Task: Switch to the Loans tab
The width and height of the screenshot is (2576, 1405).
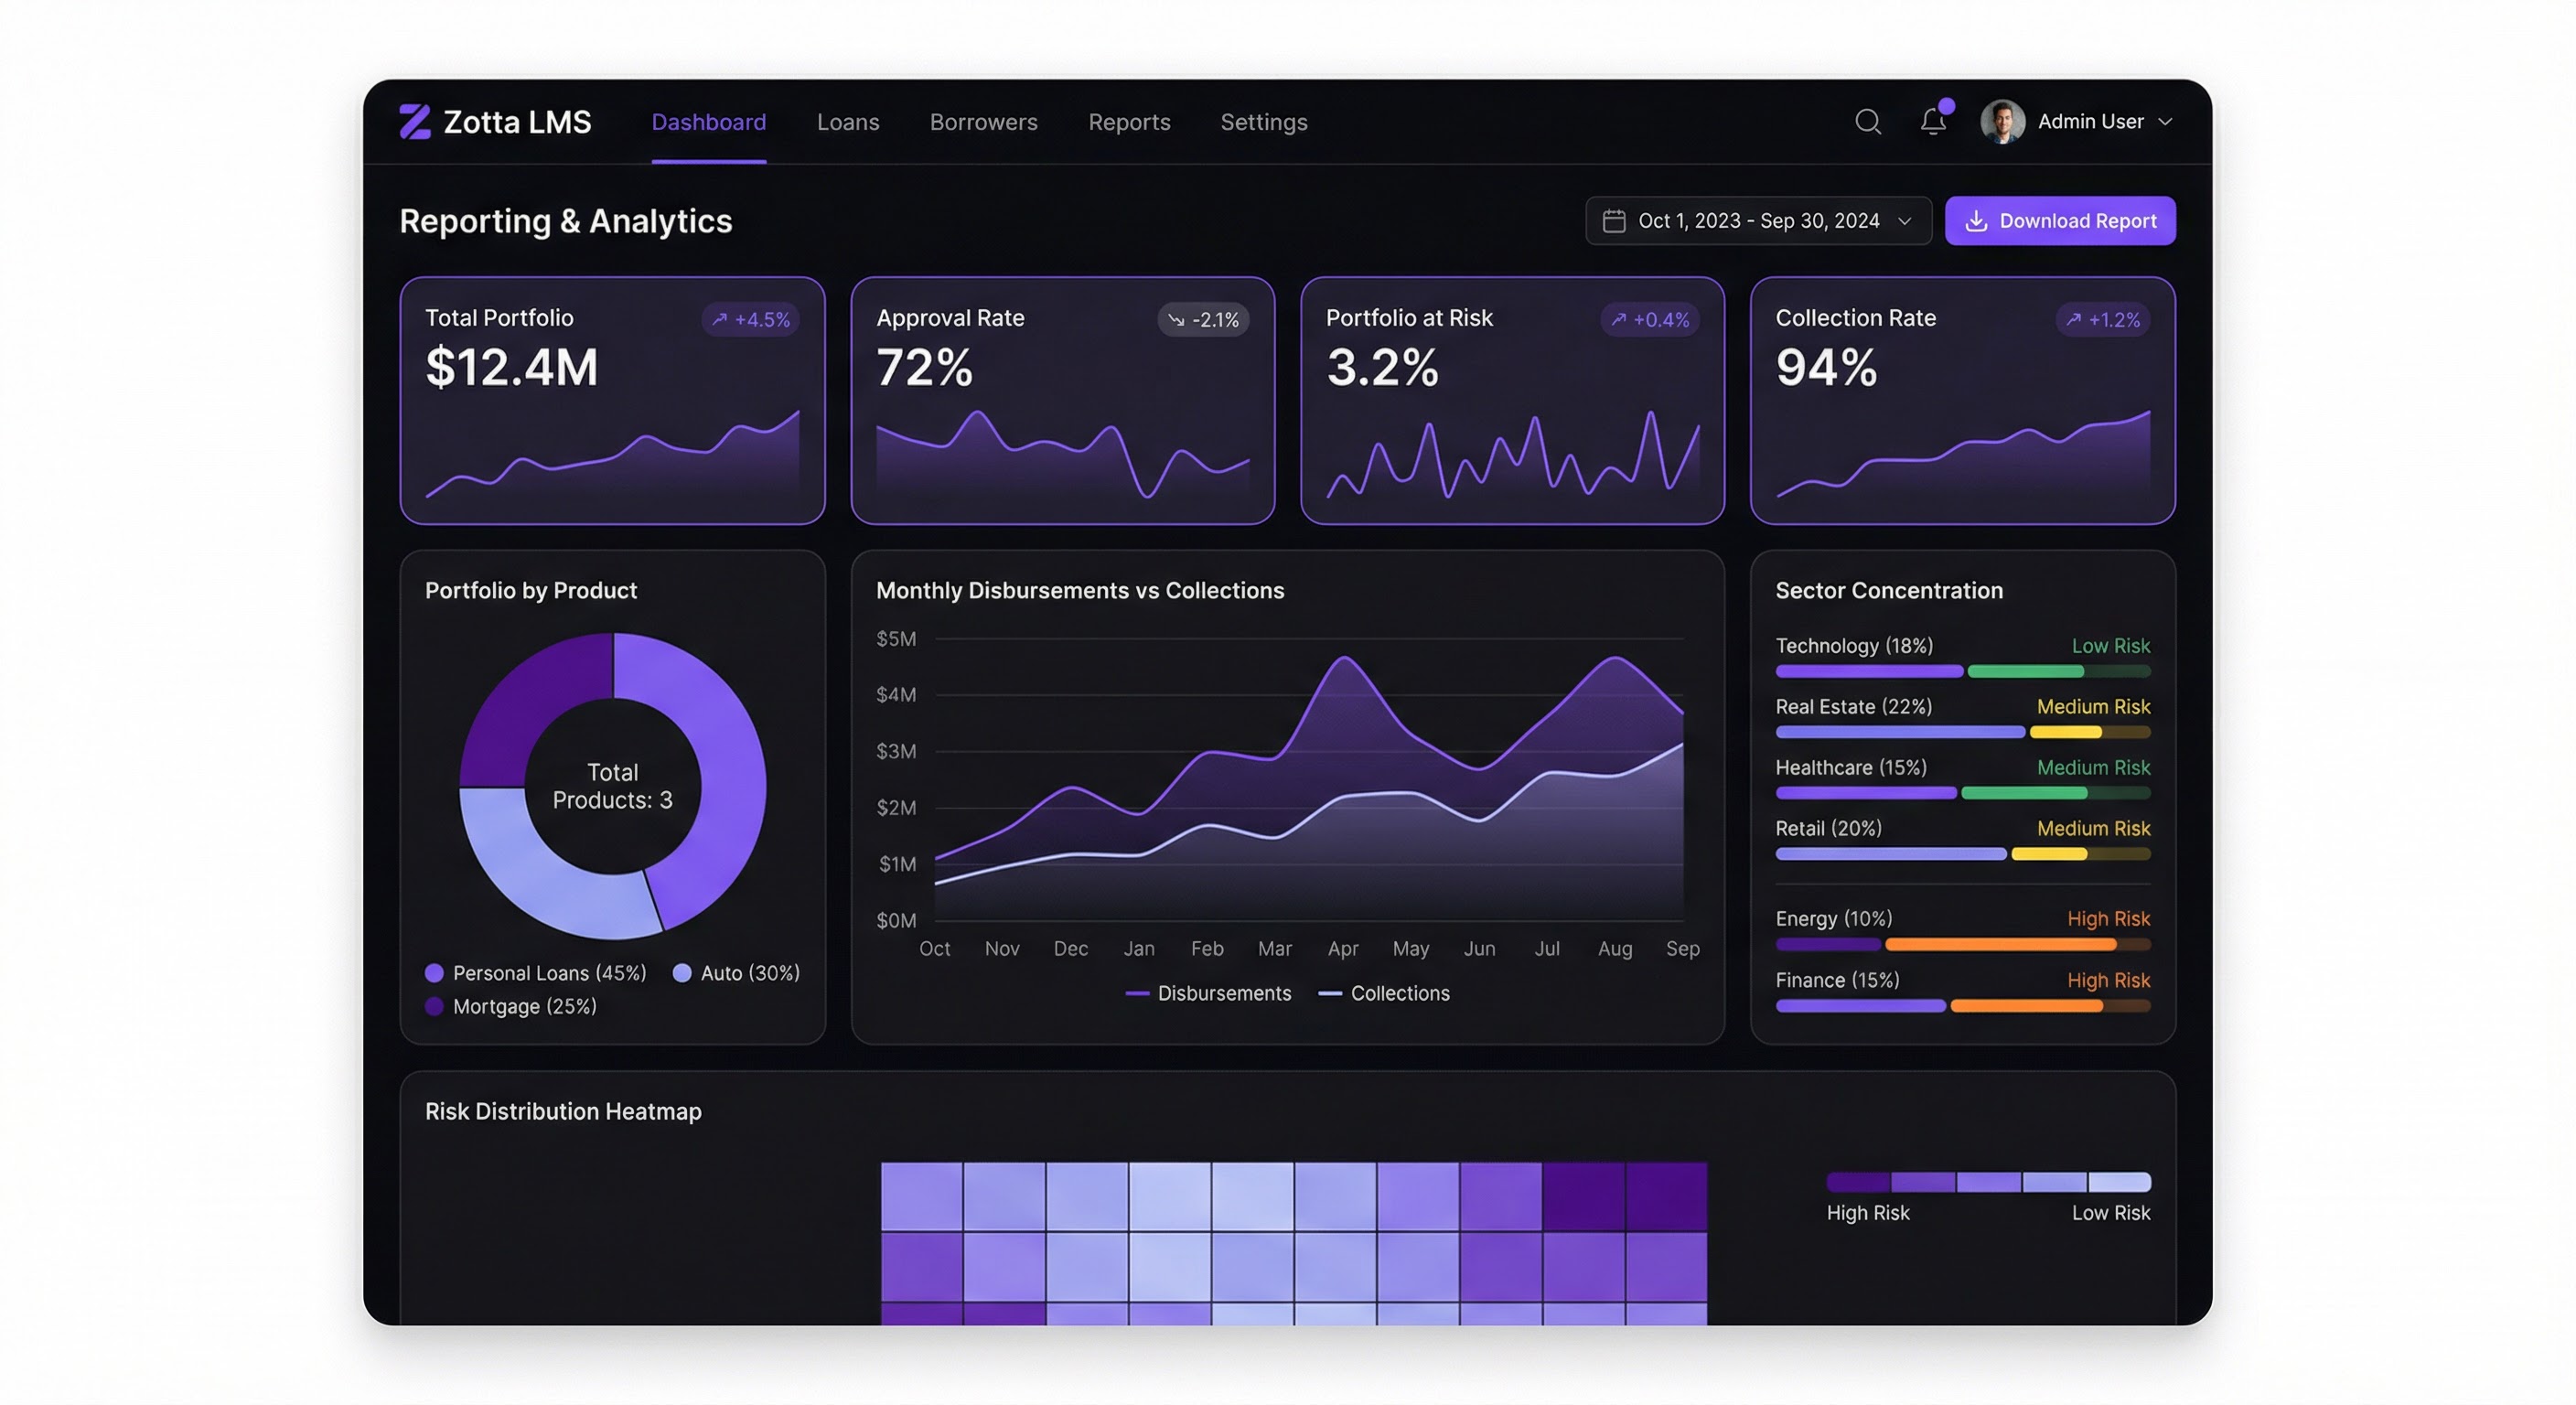Action: (848, 121)
